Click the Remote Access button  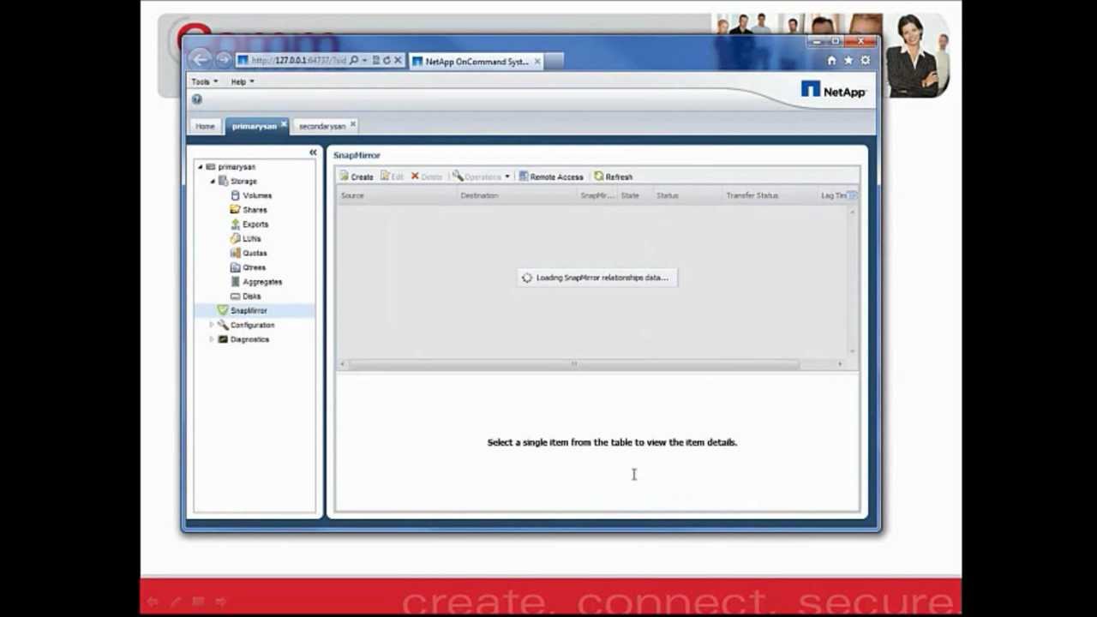[x=550, y=177]
